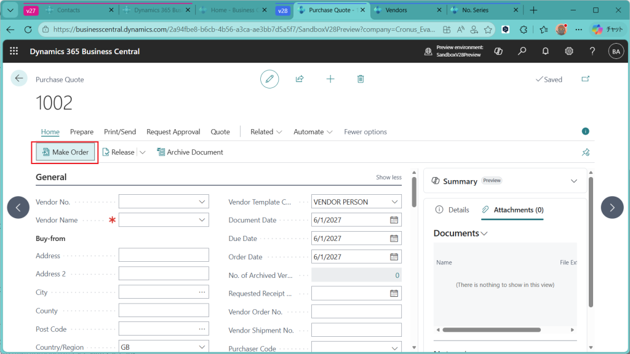
Task: Collapse the Summary panel chevron
Action: [x=574, y=181]
